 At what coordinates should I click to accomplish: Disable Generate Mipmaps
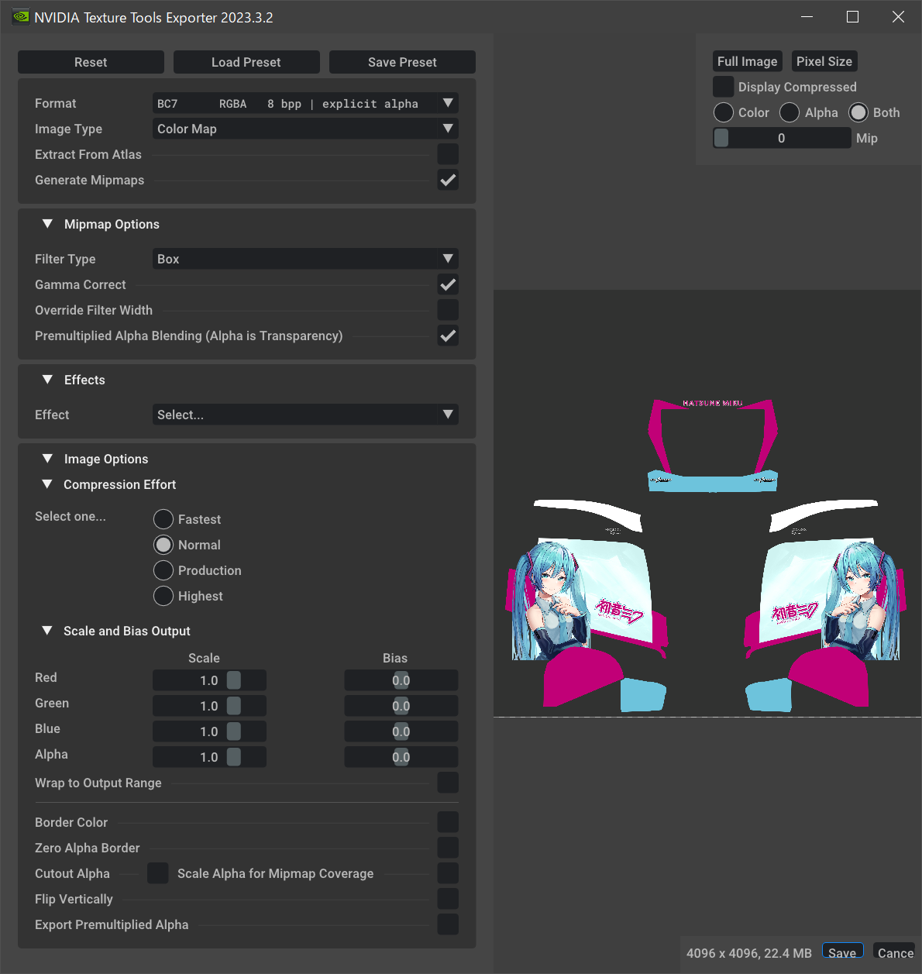pos(448,180)
